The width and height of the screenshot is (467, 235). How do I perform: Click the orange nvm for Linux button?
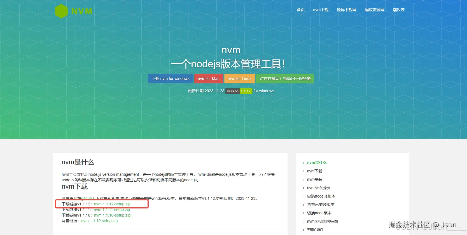pos(239,79)
